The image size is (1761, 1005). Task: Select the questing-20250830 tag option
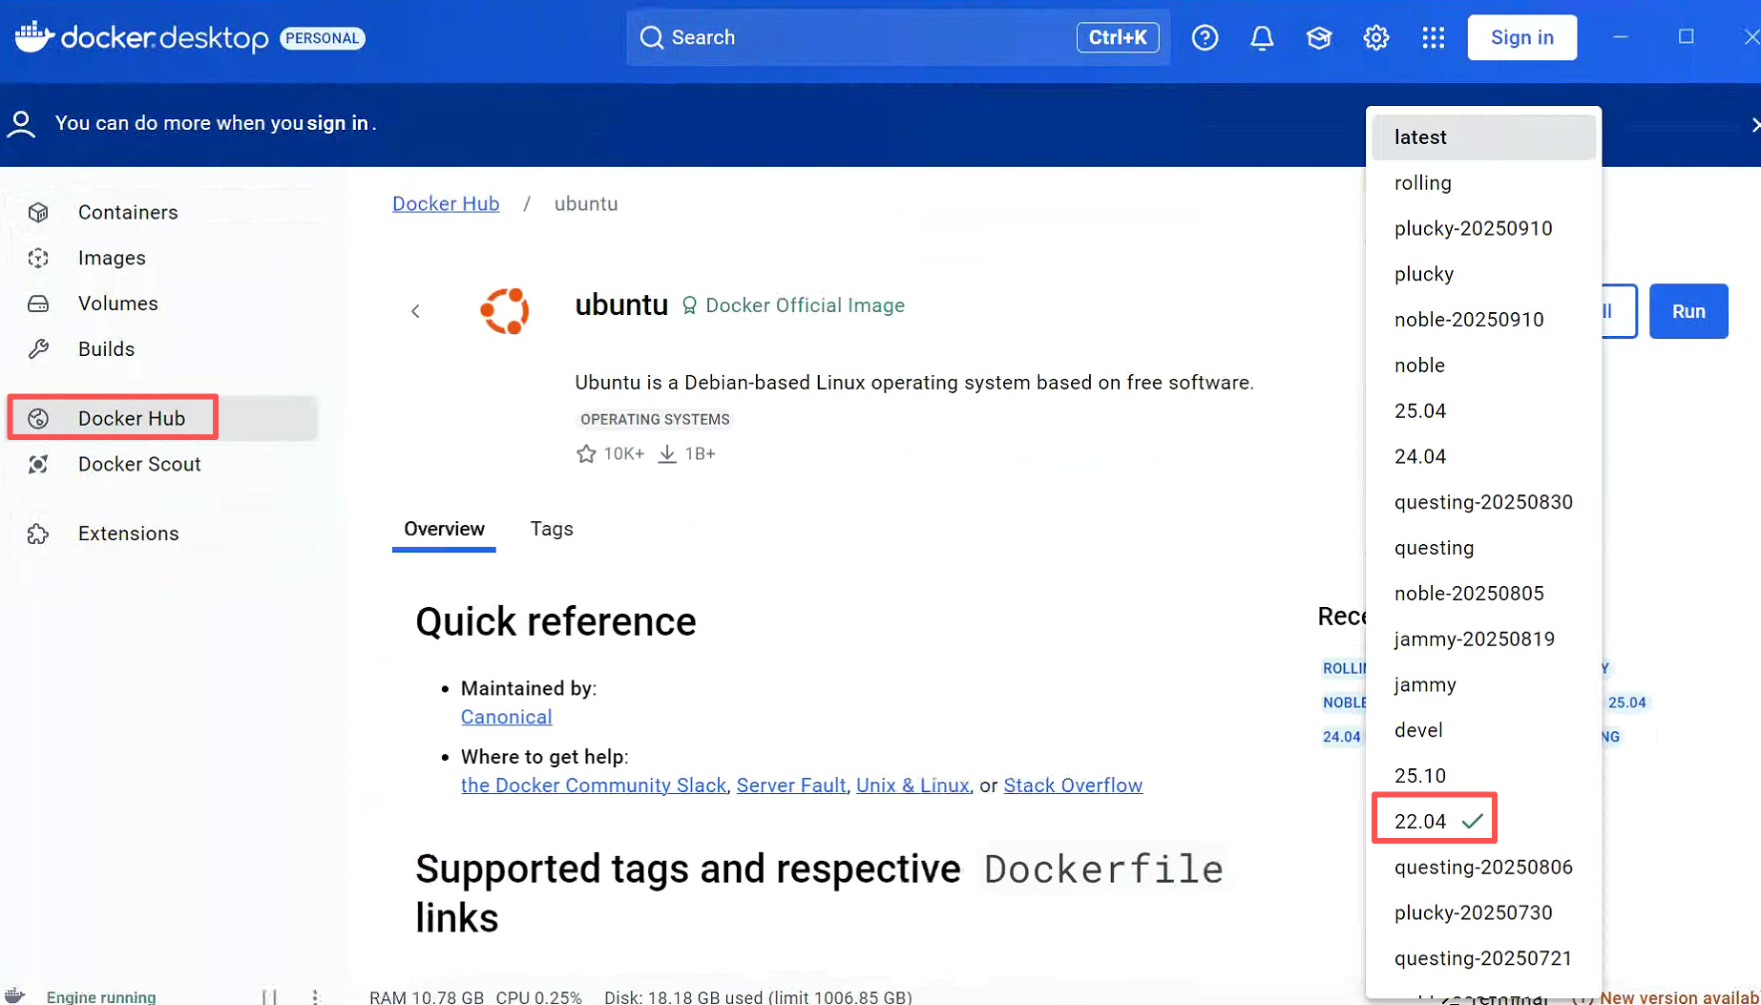pos(1483,502)
